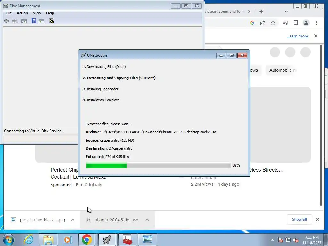Open Chrome media control icon
The height and width of the screenshot is (246, 328).
click(285, 23)
